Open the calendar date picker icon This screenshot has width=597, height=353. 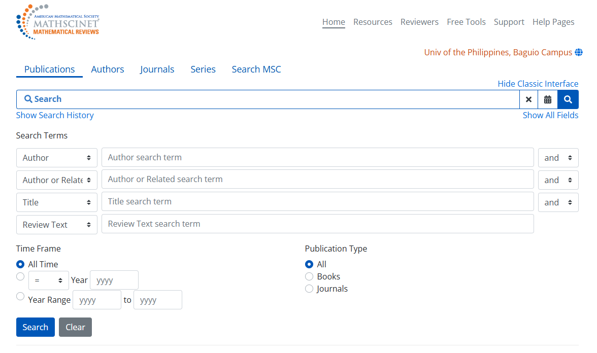[x=548, y=99]
